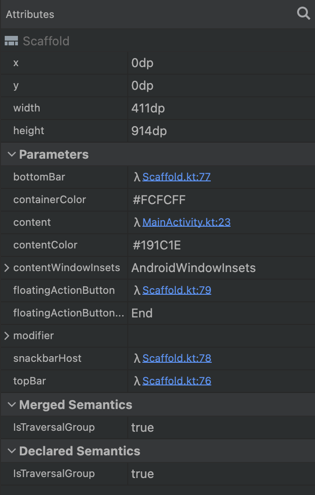The width and height of the screenshot is (315, 495).
Task: Click the lambda icon next to floatingActionButton
Action: tap(137, 290)
